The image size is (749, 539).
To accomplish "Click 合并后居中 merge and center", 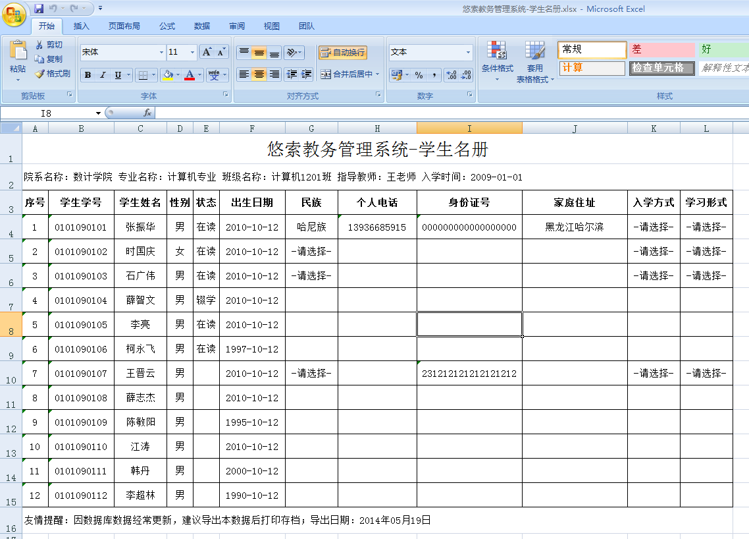I will point(346,74).
